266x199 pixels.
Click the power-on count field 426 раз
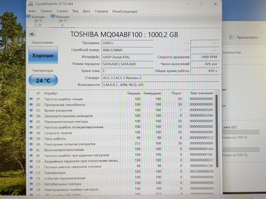click(205, 64)
